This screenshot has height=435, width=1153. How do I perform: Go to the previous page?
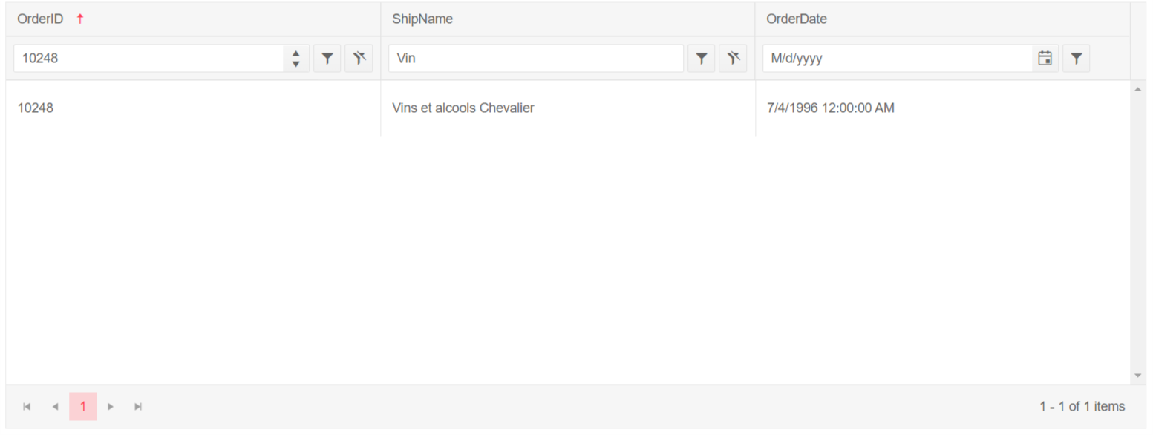(55, 406)
